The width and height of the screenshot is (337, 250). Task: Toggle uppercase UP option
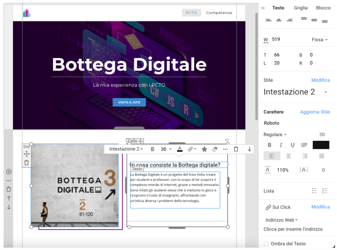pos(304,145)
